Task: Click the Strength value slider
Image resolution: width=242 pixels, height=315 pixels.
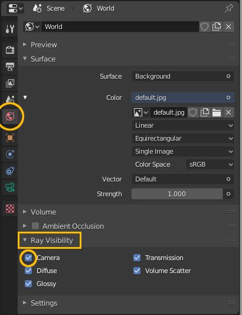Action: 177,194
